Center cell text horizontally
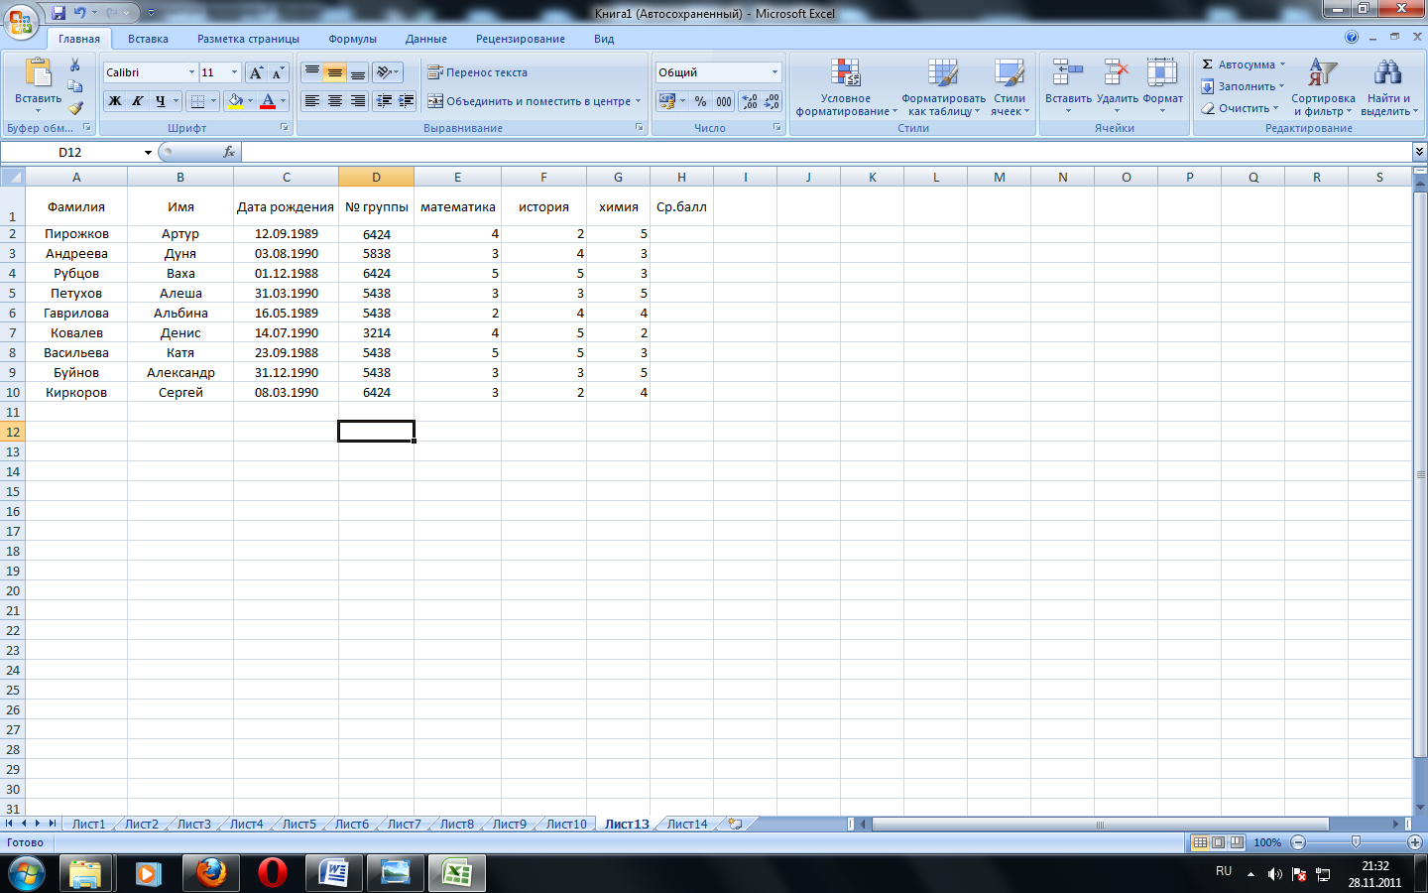The width and height of the screenshot is (1428, 893). tap(334, 101)
